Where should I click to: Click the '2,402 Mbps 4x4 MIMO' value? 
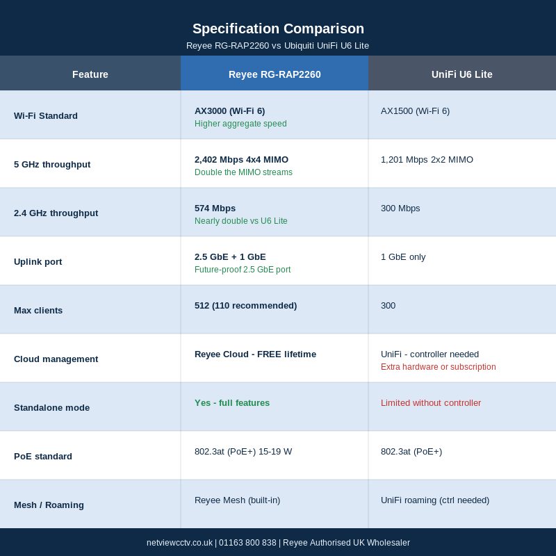241,160
